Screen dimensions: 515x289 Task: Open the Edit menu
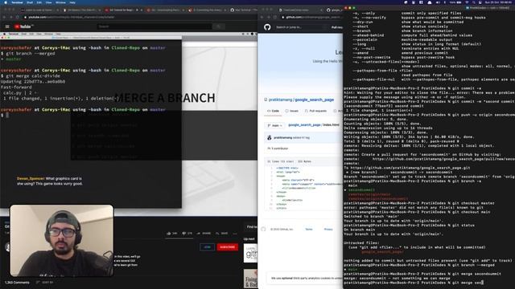click(39, 2)
